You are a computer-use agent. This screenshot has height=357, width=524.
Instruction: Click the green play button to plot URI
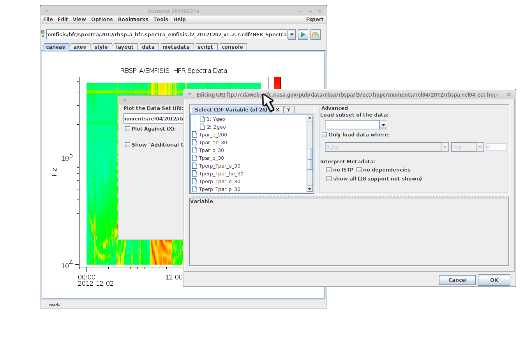pyautogui.click(x=303, y=35)
